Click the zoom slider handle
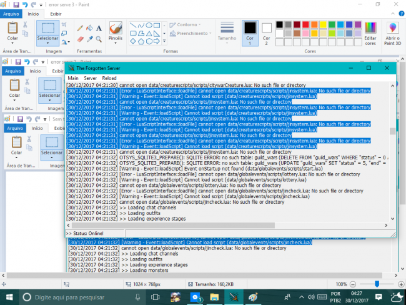This screenshot has width=406, height=305. pyautogui.click(x=377, y=284)
